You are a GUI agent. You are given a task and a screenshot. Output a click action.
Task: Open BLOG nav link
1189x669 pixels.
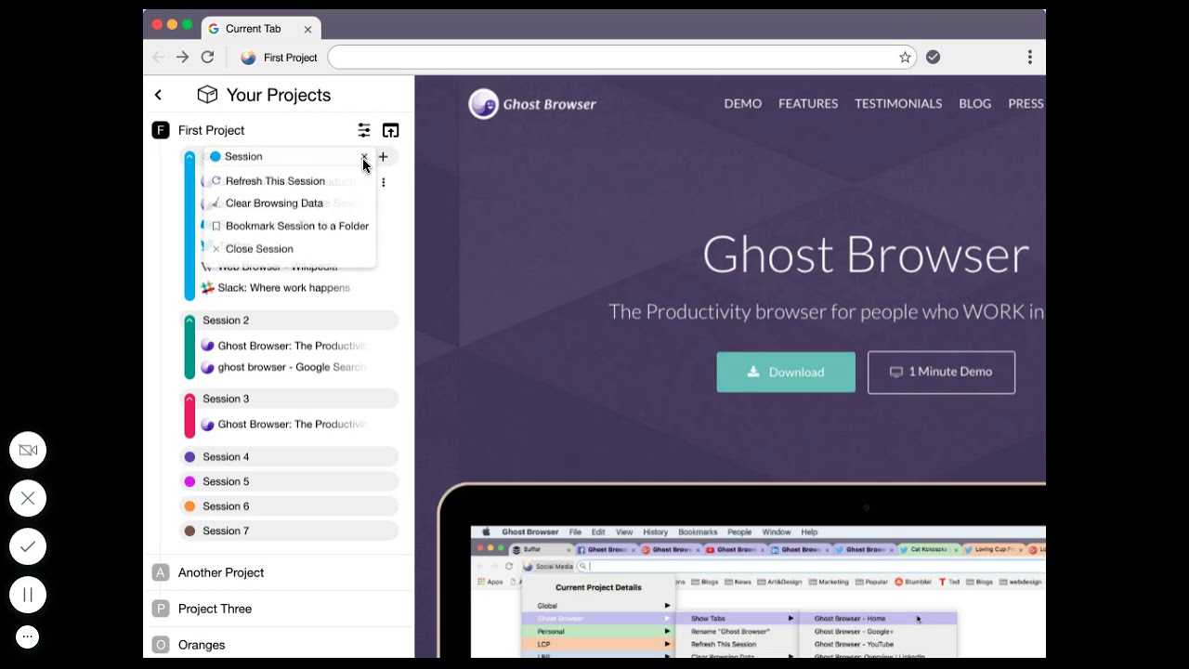(975, 104)
